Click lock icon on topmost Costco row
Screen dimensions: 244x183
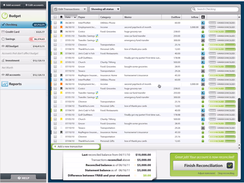point(203,32)
